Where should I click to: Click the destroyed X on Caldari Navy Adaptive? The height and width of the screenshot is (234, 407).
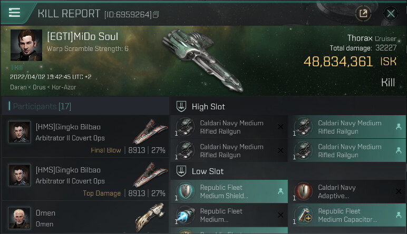click(399, 192)
